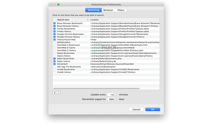Toggle Firefox History checkbox

(x=55, y=32)
